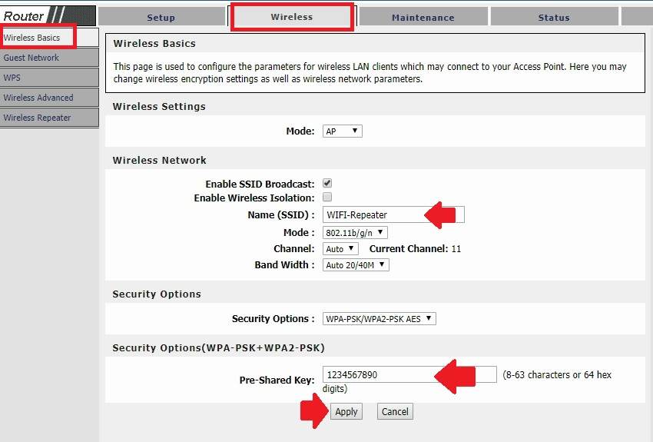Click the Name (SSID) text field
The image size is (653, 442).
[x=373, y=215]
